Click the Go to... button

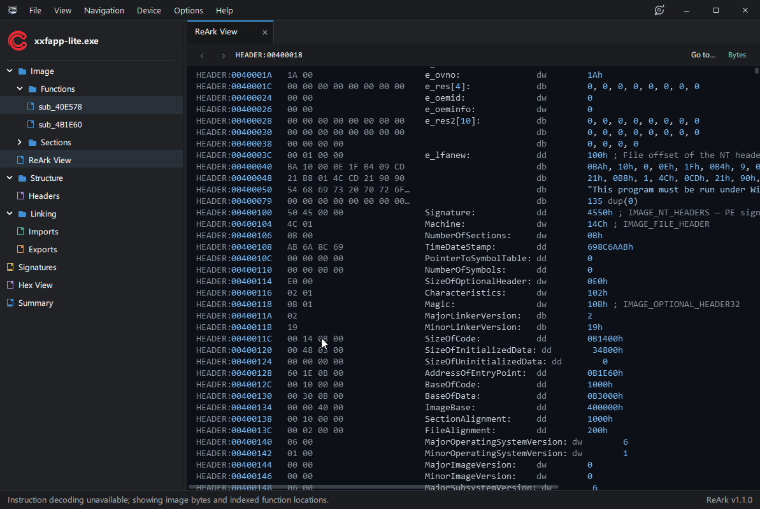[703, 55]
